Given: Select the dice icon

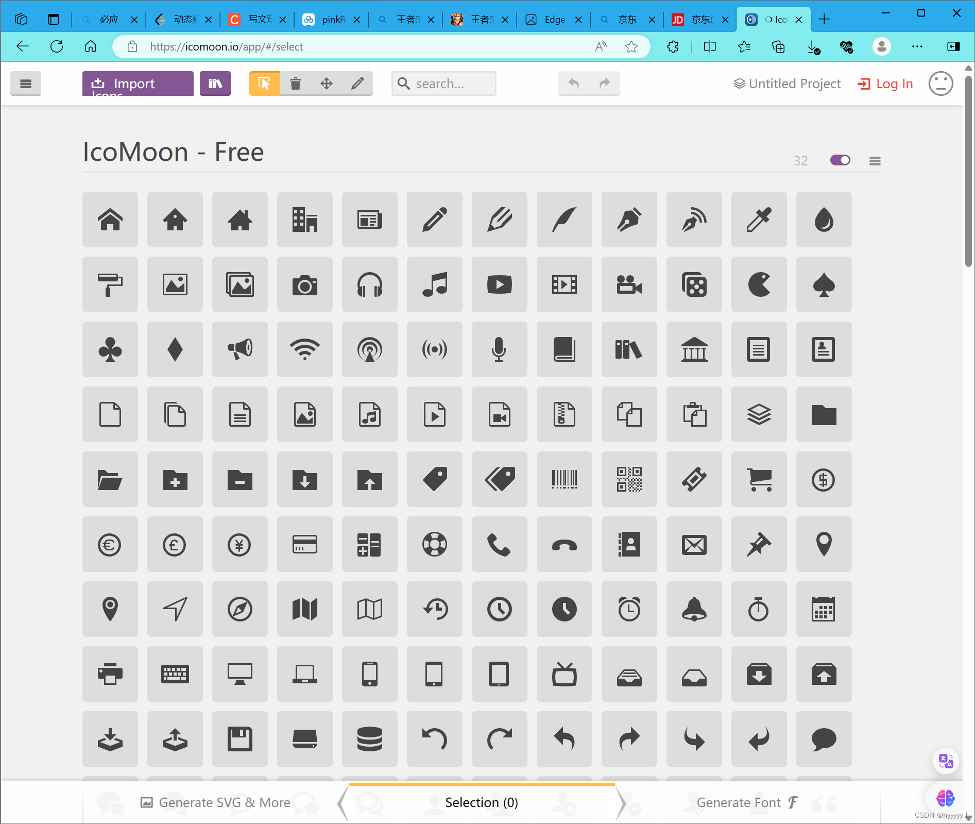Looking at the screenshot, I should [694, 284].
